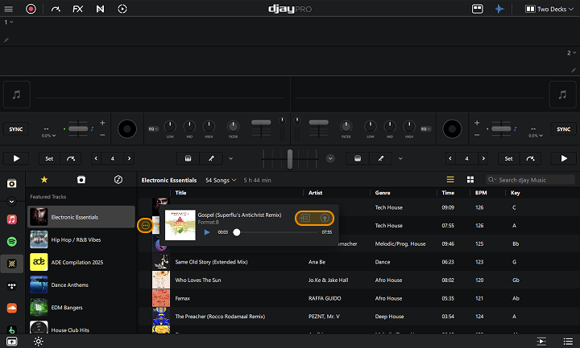This screenshot has height=348, width=580.
Task: Click the left deck jog wheel
Action: (x=127, y=129)
